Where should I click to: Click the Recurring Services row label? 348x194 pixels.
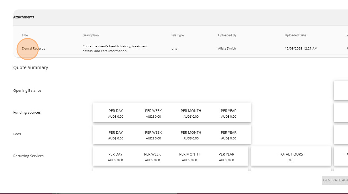(28, 156)
